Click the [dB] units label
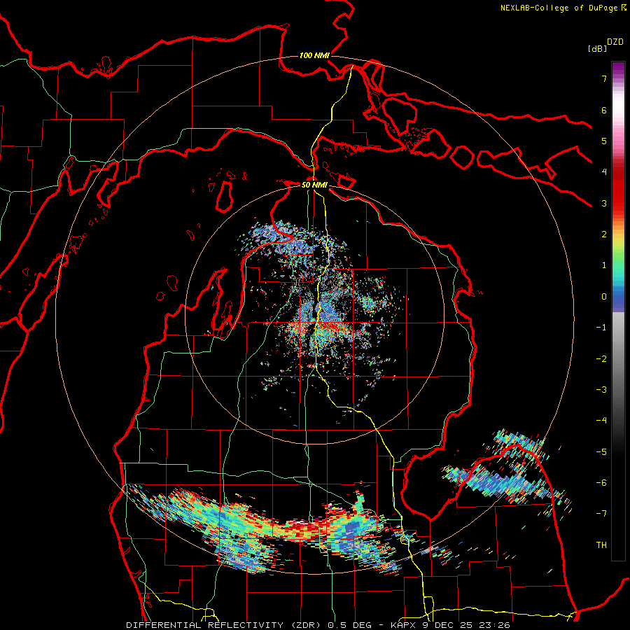 click(598, 48)
